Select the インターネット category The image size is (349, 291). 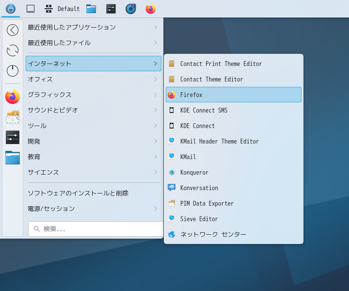(x=93, y=64)
